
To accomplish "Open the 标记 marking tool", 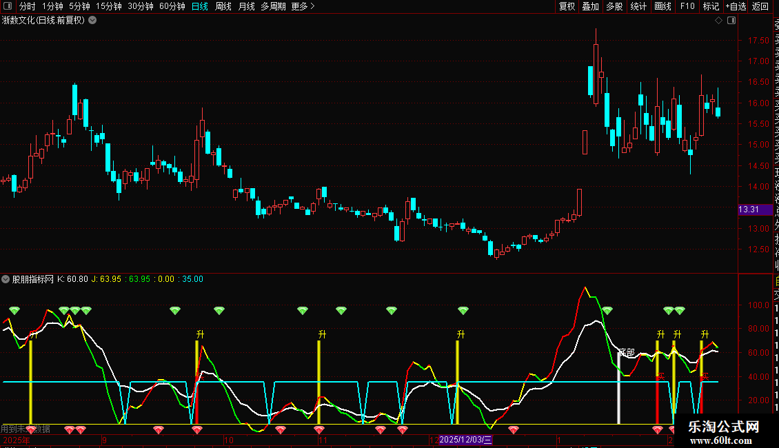I will coord(711,6).
